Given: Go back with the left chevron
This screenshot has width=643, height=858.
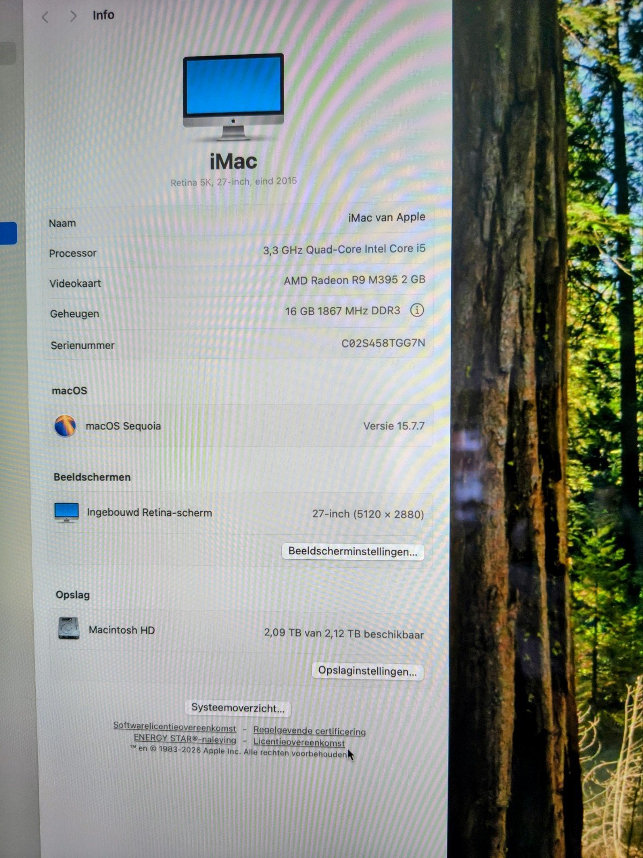Looking at the screenshot, I should pyautogui.click(x=45, y=17).
